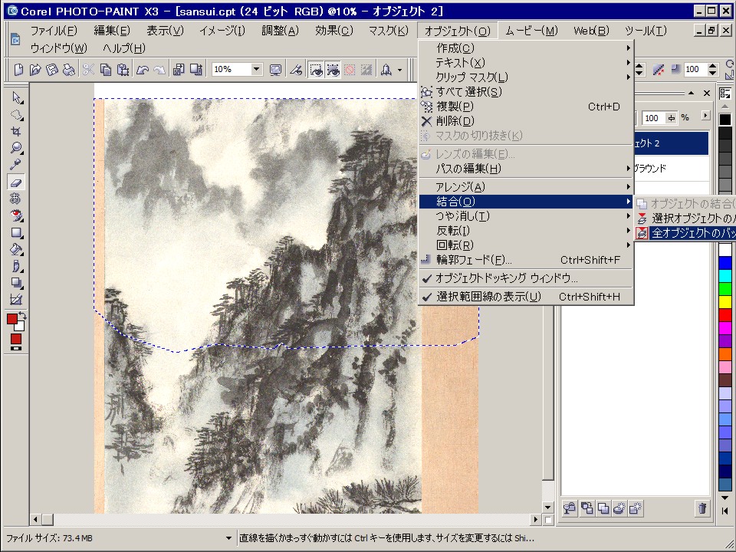Click the Copy toolbar icon
736x552 pixels.
point(106,70)
